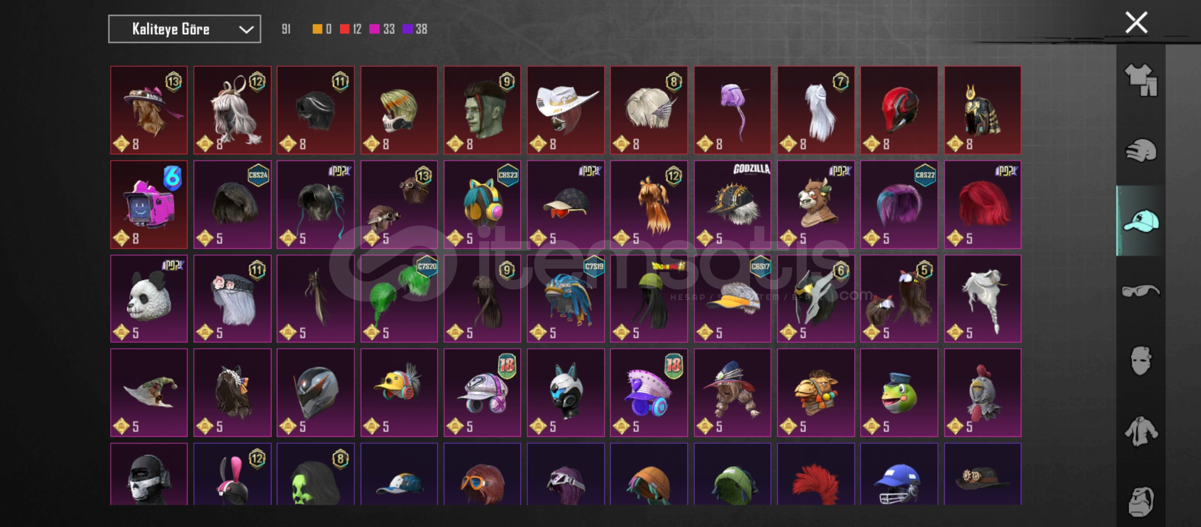Select the helmet category in sidebar
Screen dimensions: 1201x527
tap(1140, 150)
